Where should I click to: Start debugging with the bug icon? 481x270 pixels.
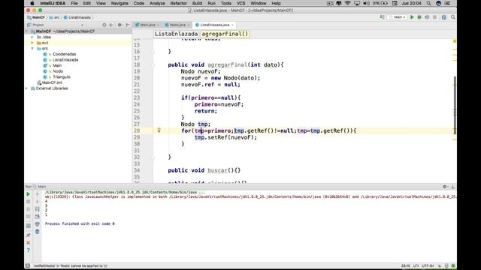419,17
